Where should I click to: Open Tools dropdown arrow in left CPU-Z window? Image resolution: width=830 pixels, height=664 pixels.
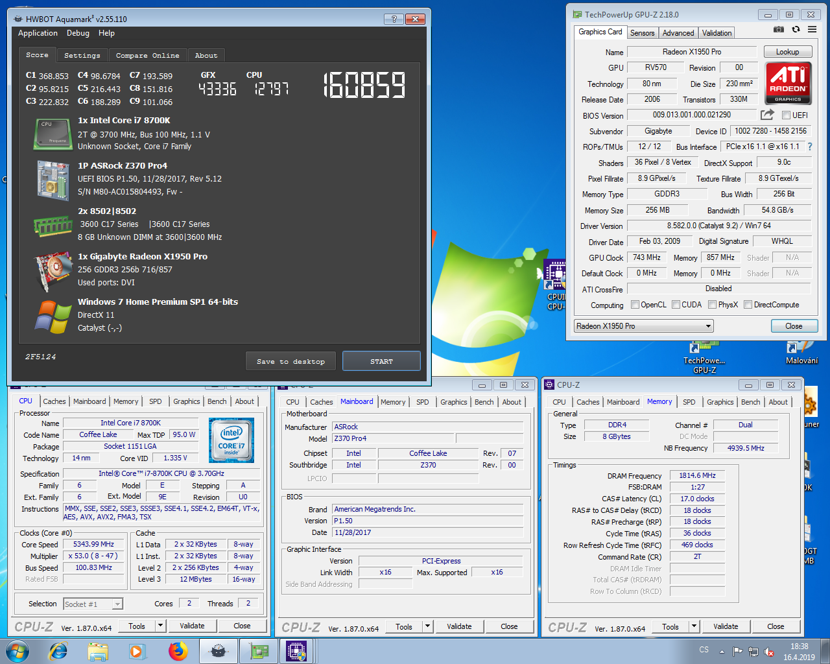160,626
